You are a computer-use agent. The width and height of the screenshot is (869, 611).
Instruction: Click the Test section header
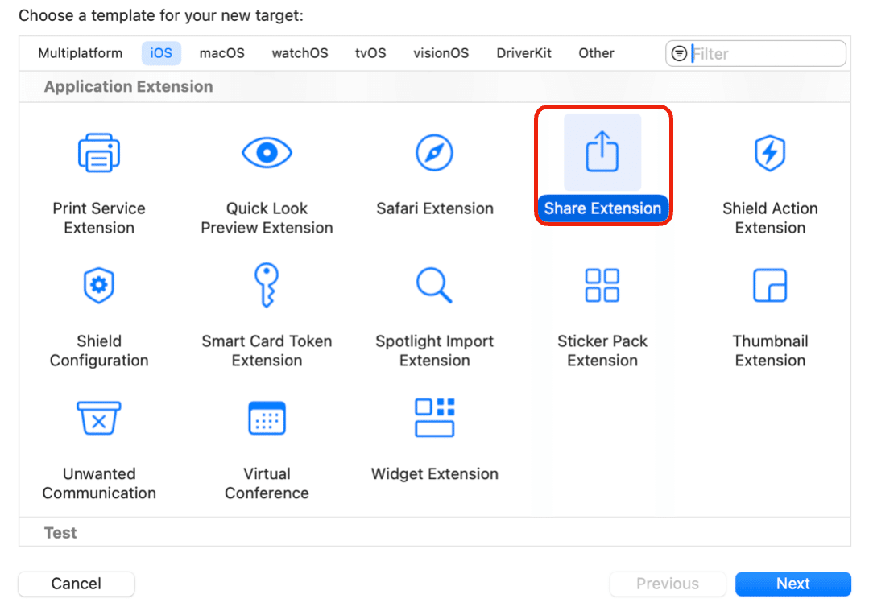[x=60, y=533]
